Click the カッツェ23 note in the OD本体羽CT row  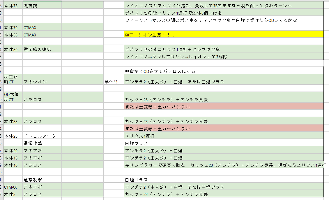pos(224,97)
